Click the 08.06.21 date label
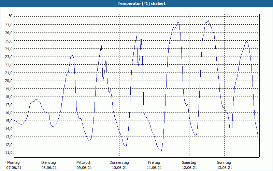Screen dimensions: 273x171 (49, 168)
